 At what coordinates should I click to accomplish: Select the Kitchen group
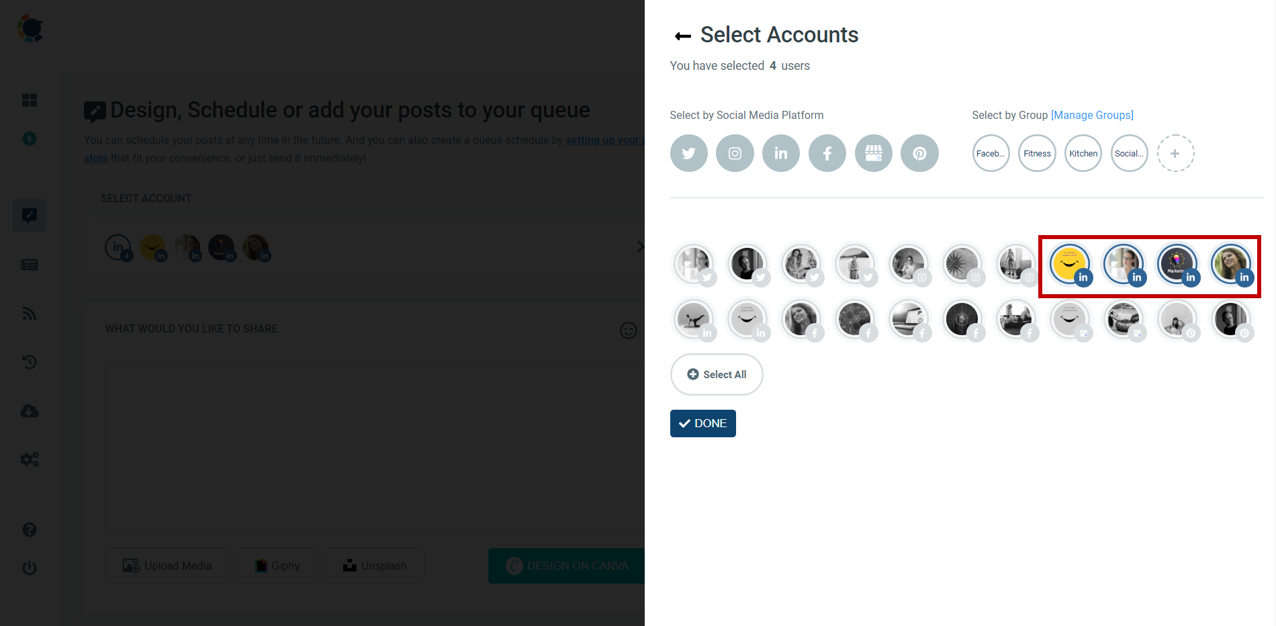(x=1083, y=153)
